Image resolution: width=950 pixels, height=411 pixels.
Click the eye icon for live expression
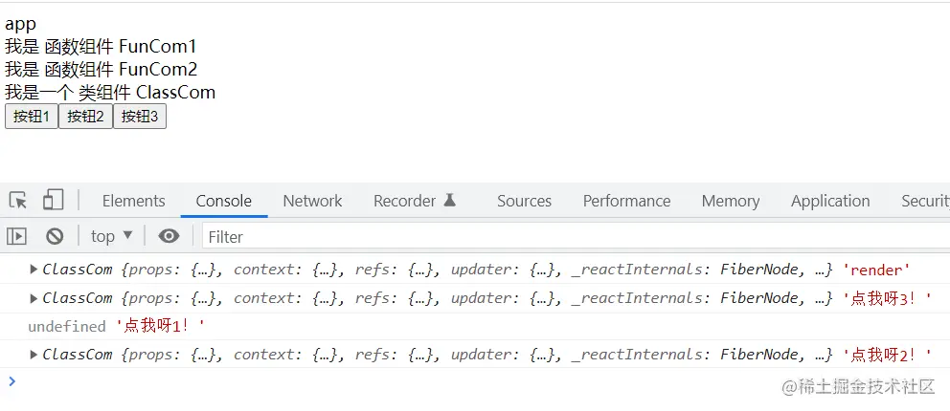169,236
